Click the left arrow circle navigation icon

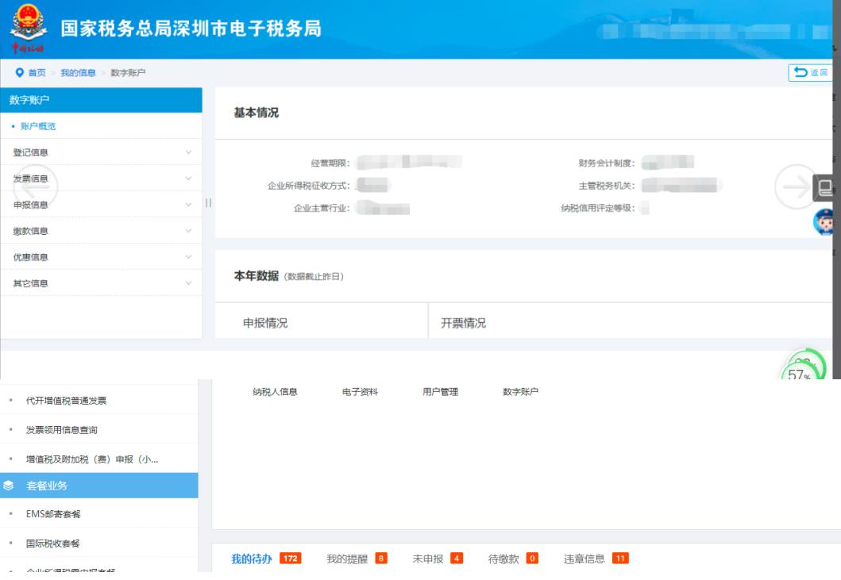point(34,187)
